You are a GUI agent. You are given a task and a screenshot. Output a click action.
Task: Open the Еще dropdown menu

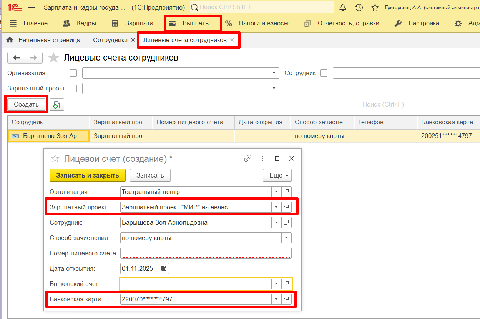pyautogui.click(x=277, y=175)
